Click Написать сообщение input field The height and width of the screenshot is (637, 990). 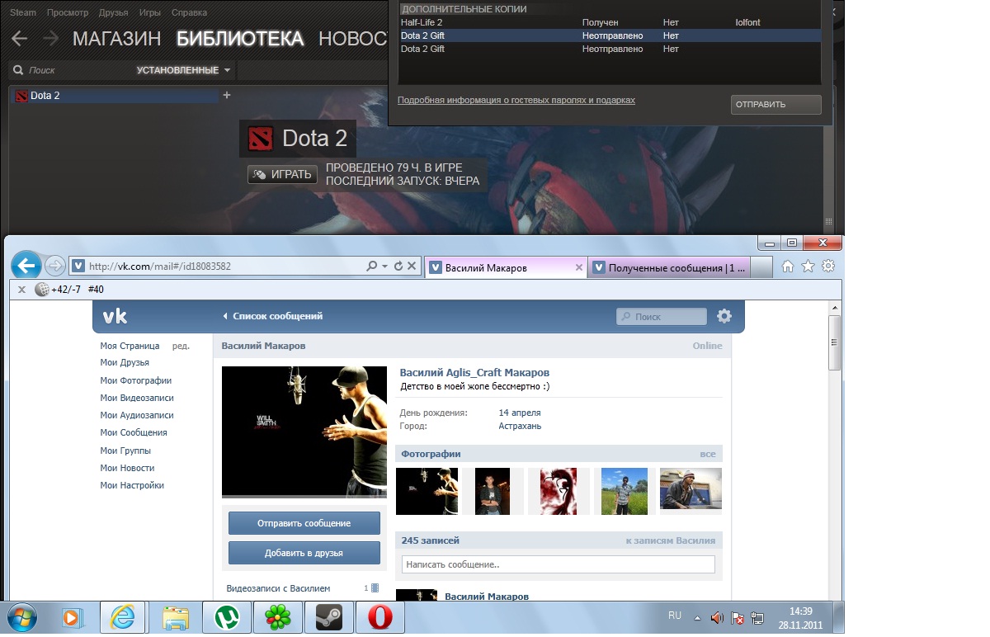(558, 564)
